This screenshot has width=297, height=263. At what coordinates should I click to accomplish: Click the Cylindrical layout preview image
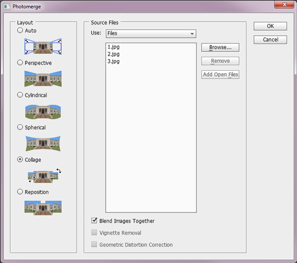(x=43, y=112)
